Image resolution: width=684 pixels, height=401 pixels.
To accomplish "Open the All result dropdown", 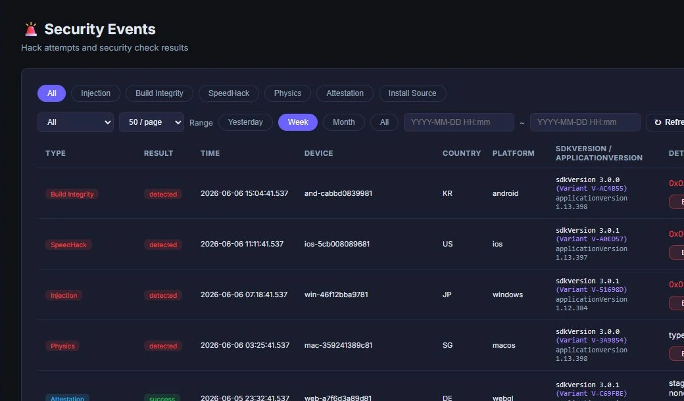I will coord(76,122).
